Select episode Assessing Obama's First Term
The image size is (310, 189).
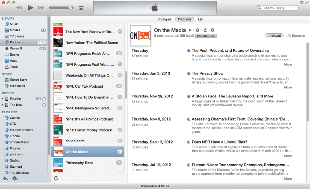(217, 125)
